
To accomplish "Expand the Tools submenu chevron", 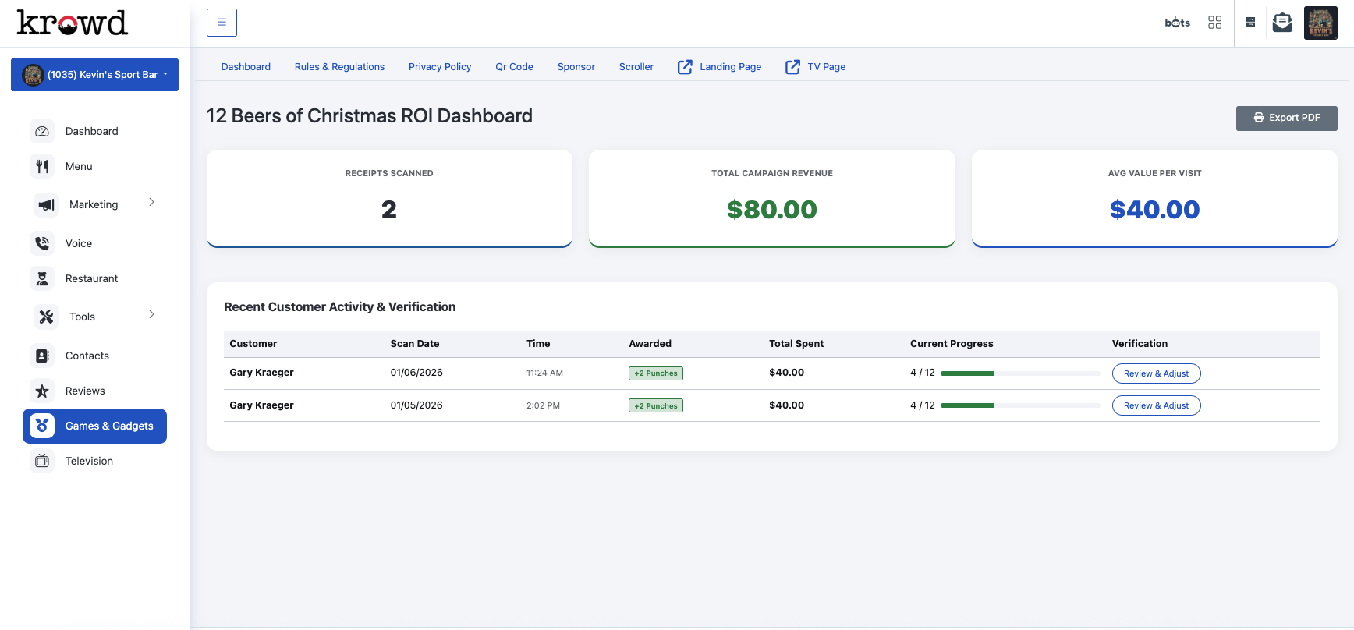I will 151,315.
